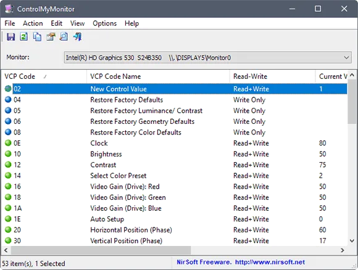Click the blue dot beside code 06
The image size is (358, 270).
click(x=8, y=121)
